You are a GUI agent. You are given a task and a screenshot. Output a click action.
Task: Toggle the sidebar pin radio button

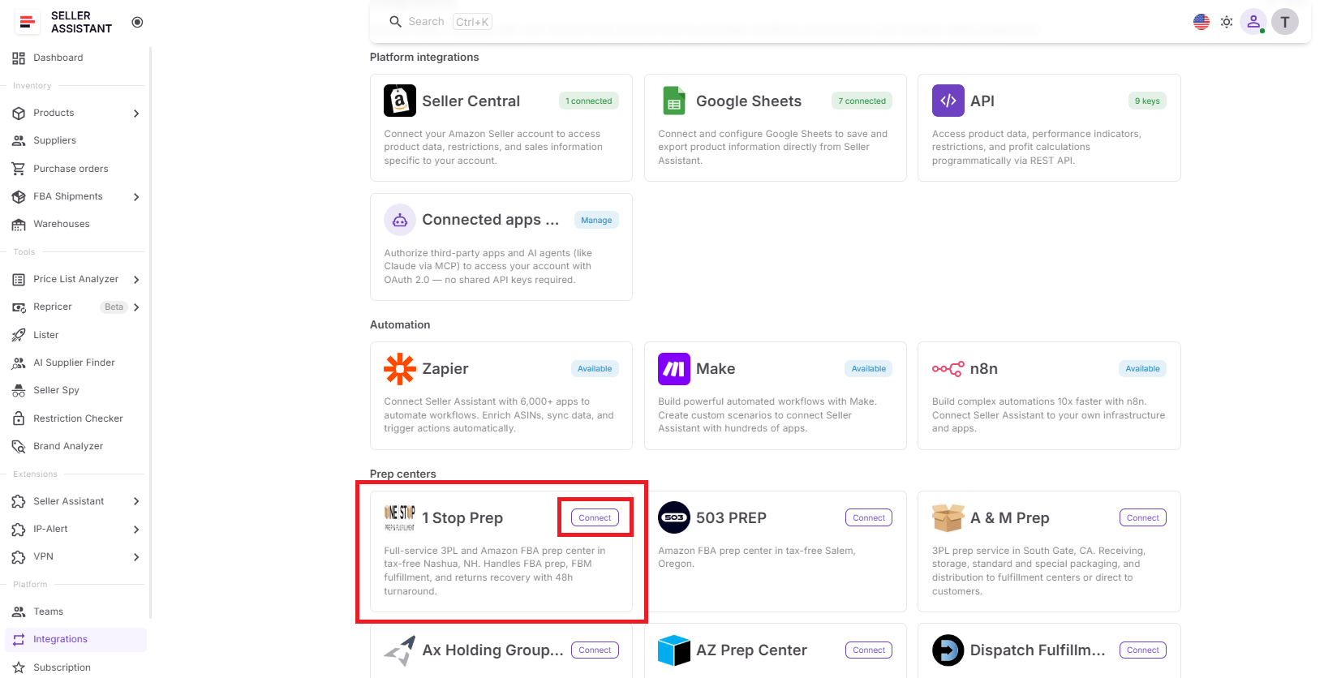click(x=137, y=22)
